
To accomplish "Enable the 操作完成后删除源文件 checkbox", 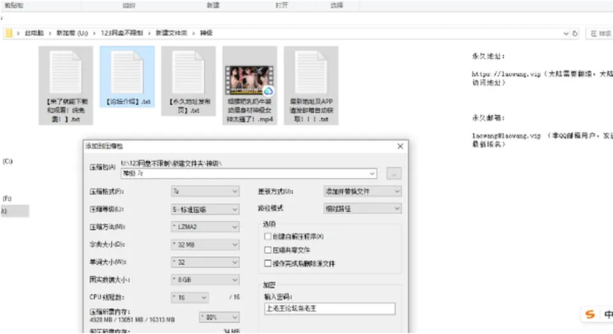I will (268, 263).
